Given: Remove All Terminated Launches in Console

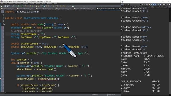Looking at the screenshot, I should [x=144, y=5].
